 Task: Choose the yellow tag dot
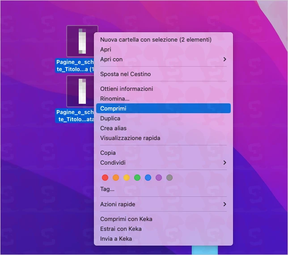click(127, 178)
